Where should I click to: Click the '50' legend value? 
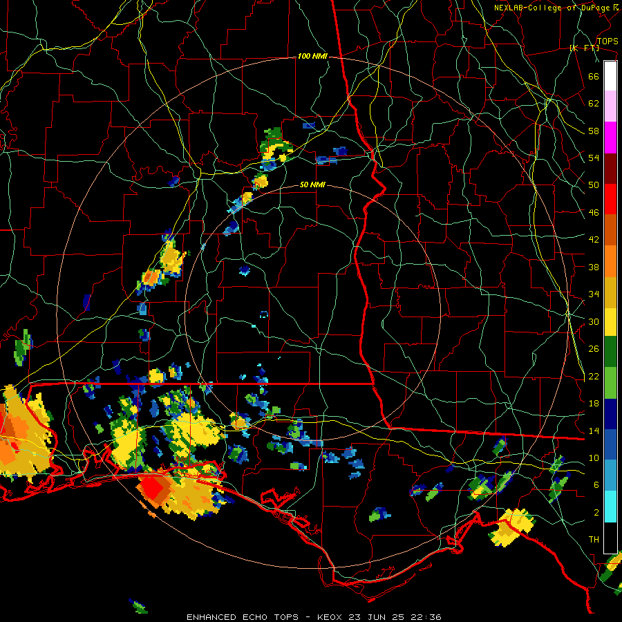point(594,185)
